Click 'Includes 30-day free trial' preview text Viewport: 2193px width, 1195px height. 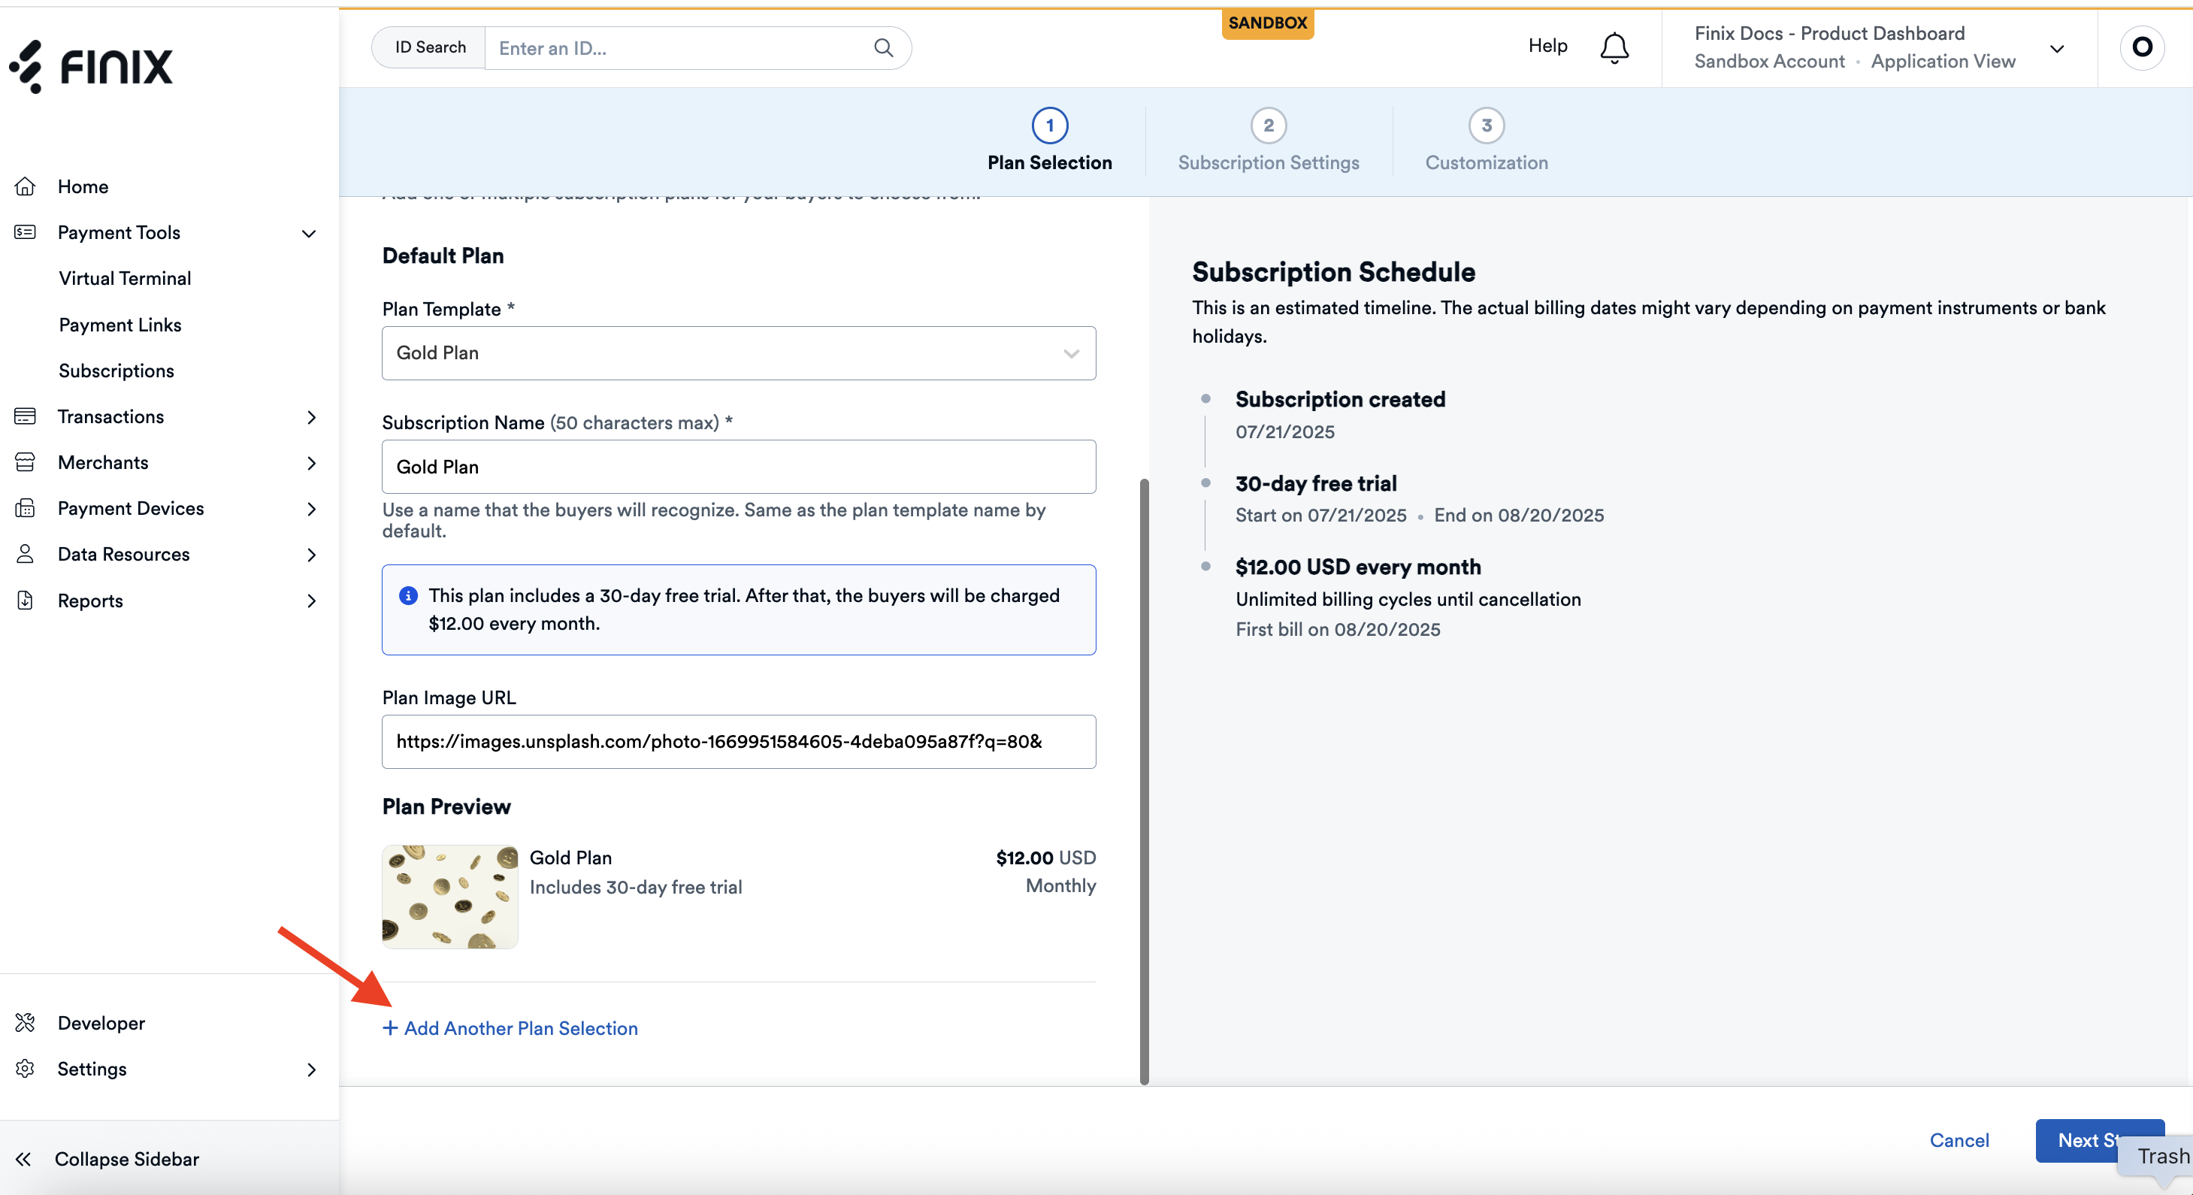tap(635, 887)
